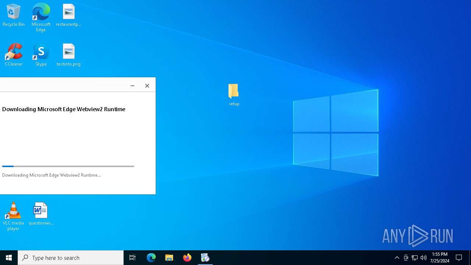Click the Show desktop strip at taskbar edge

coord(470,258)
